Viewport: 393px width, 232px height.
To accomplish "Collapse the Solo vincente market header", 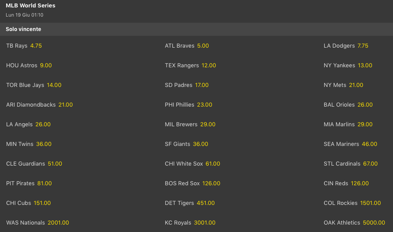I will (x=196, y=29).
